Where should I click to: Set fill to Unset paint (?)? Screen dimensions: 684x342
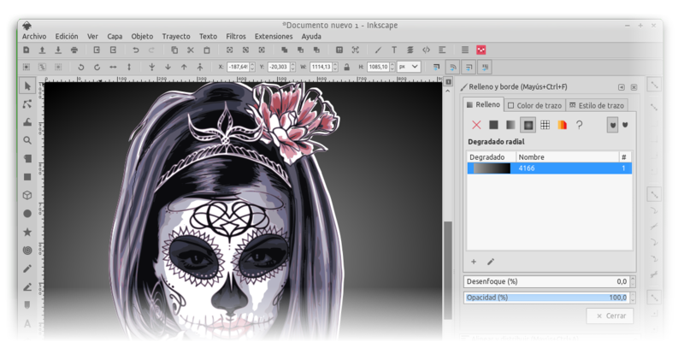(579, 125)
